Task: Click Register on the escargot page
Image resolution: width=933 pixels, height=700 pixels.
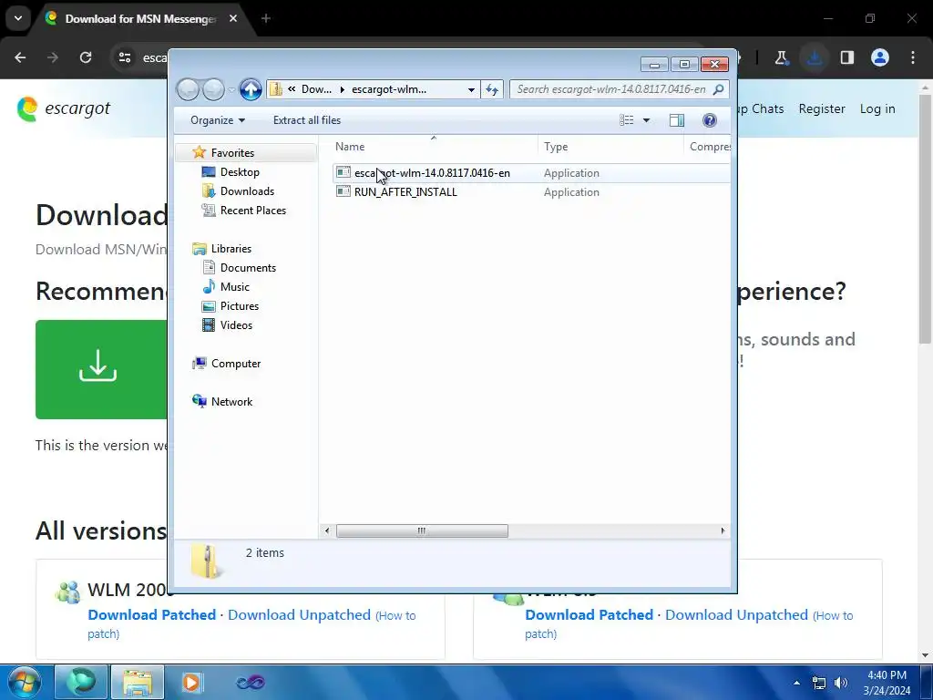Action: coord(822,109)
